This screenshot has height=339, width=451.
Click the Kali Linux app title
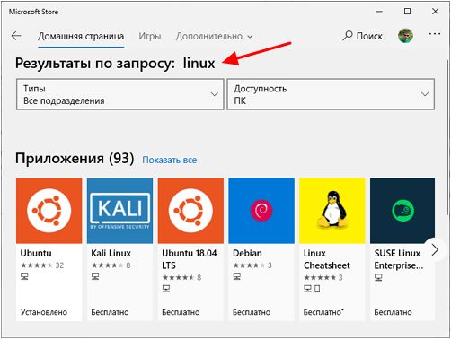111,253
